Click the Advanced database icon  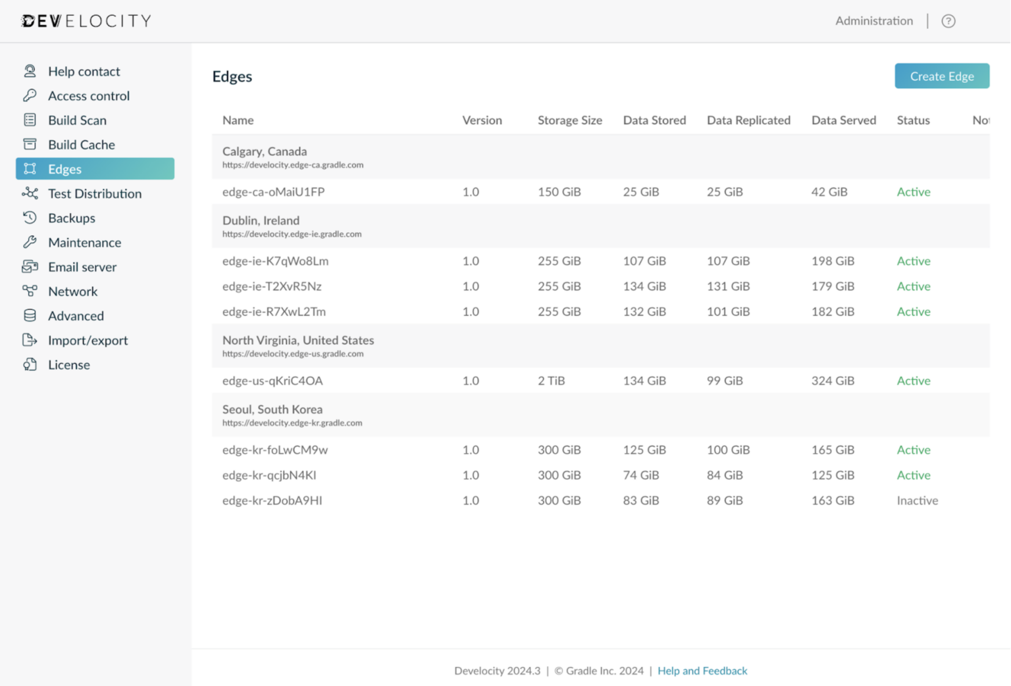pyautogui.click(x=30, y=316)
